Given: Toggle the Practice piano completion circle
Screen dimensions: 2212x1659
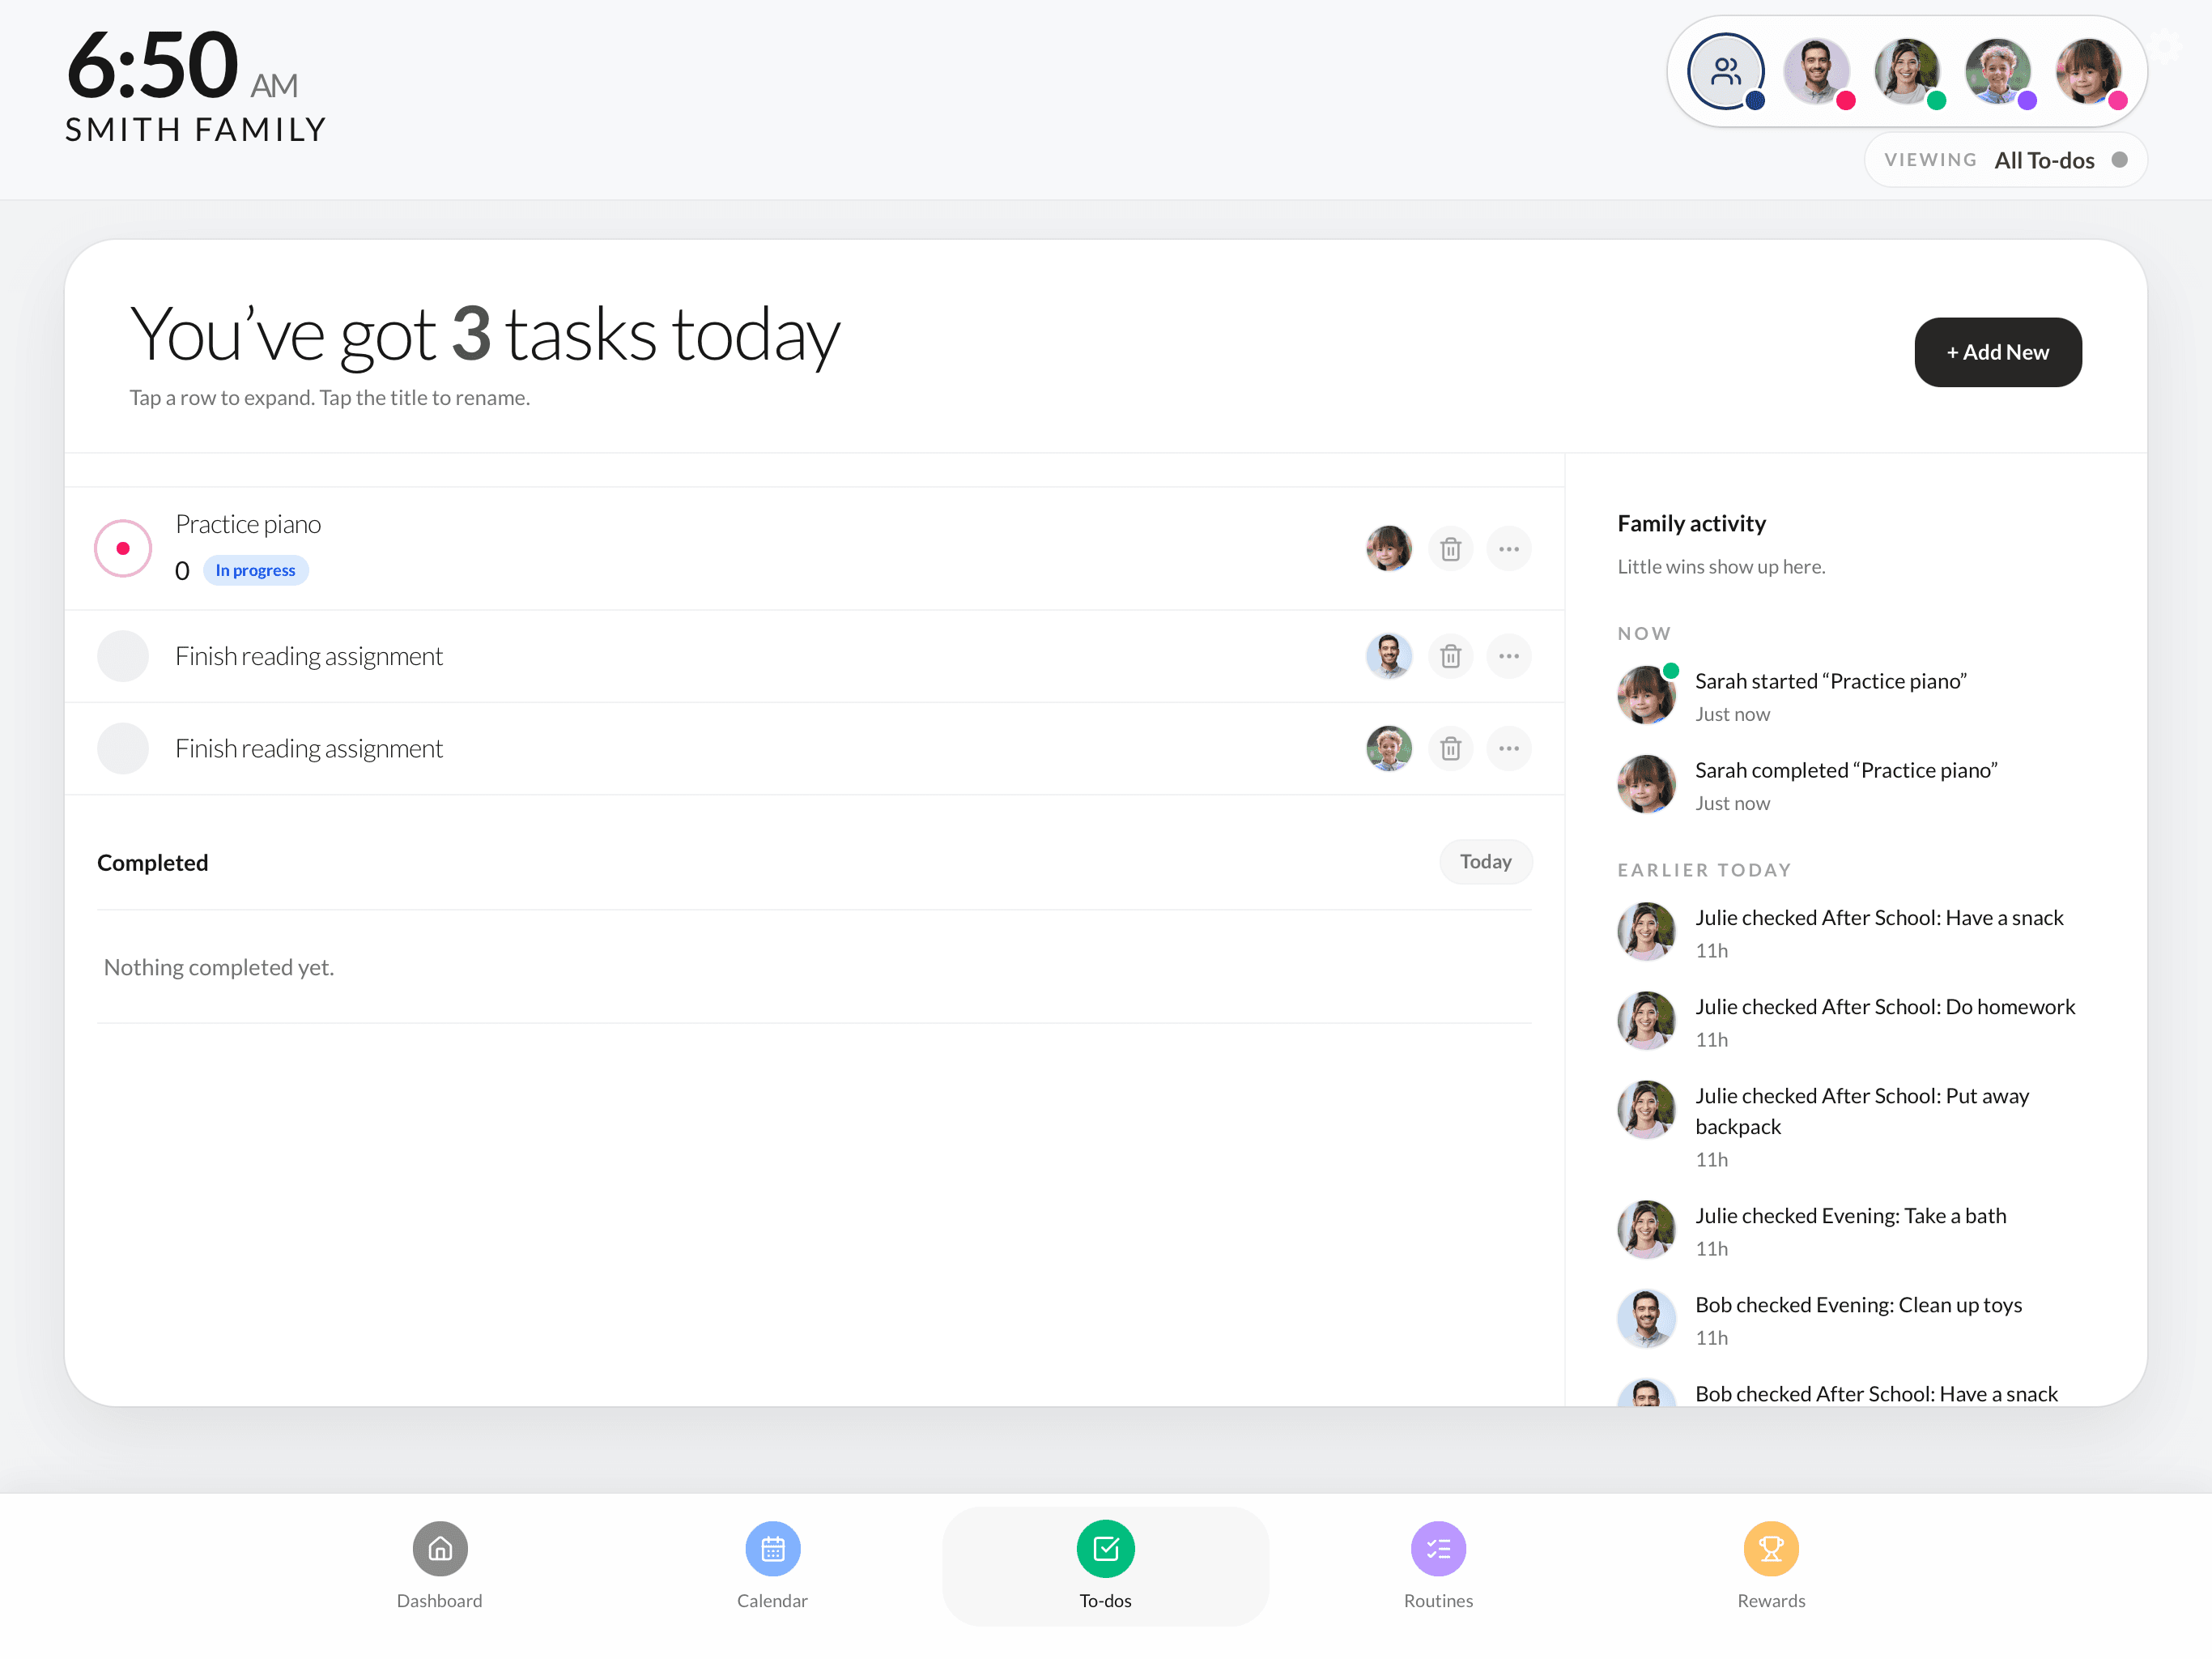Looking at the screenshot, I should (123, 548).
